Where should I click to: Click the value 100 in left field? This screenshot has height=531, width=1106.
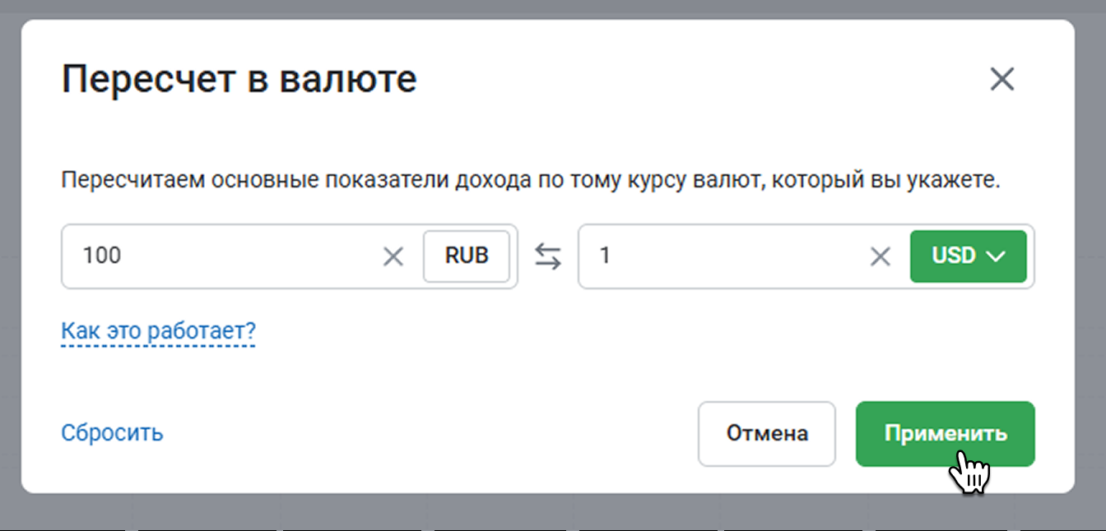[x=102, y=256]
